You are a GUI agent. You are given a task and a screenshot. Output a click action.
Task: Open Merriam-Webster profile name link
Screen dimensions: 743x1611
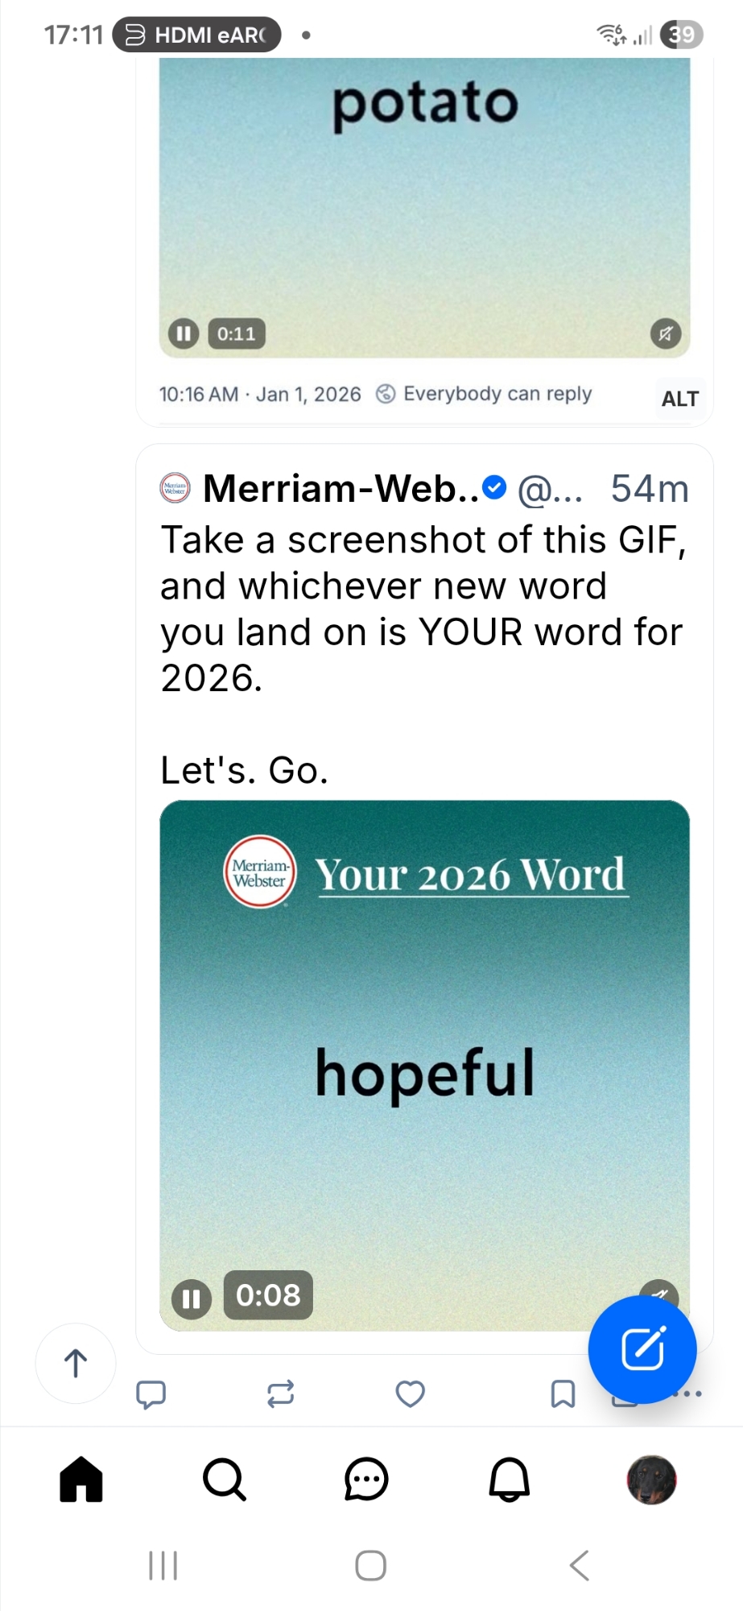341,489
